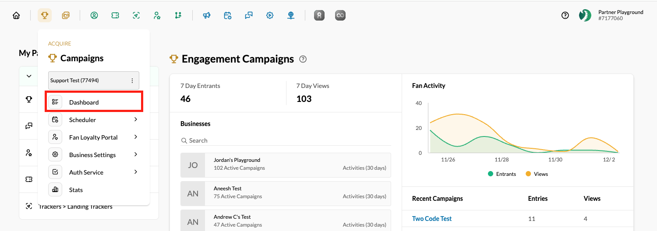Open Stats in Campaigns menu
The image size is (657, 231).
pos(76,190)
